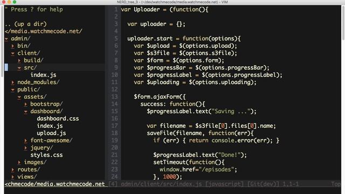Click the yellow minimize window button
The width and height of the screenshot is (345, 194).
pyautogui.click(x=9, y=2)
